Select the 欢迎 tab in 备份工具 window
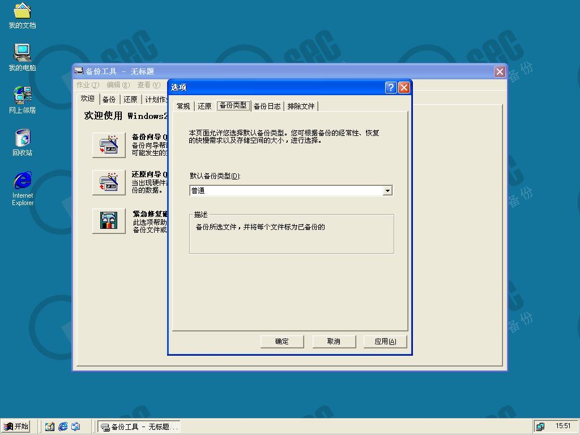 pos(88,99)
